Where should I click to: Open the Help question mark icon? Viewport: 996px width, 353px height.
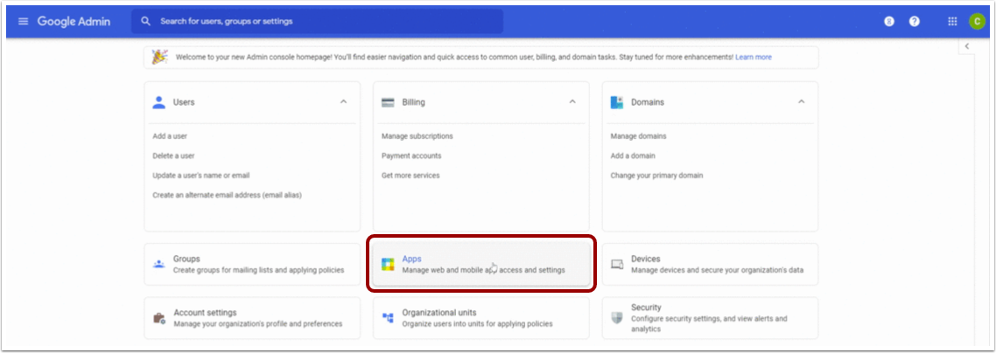[x=914, y=22]
